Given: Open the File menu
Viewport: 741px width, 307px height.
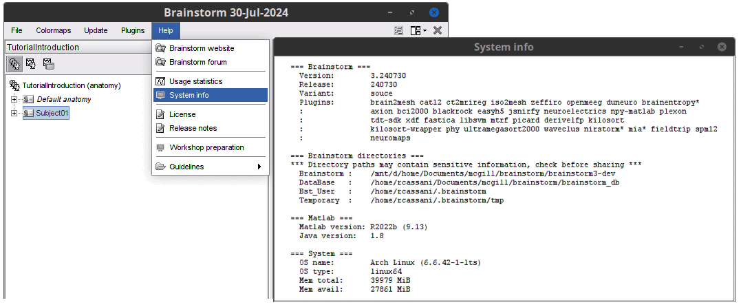Looking at the screenshot, I should point(17,30).
